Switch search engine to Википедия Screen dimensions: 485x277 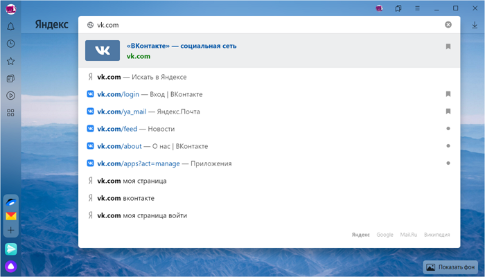pyautogui.click(x=436, y=235)
